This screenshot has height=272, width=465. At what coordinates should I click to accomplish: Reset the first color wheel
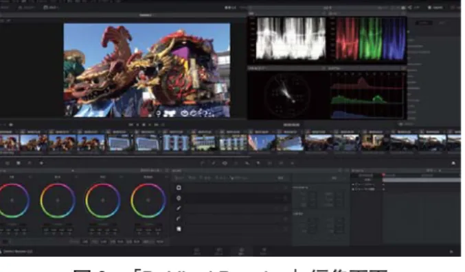30,177
